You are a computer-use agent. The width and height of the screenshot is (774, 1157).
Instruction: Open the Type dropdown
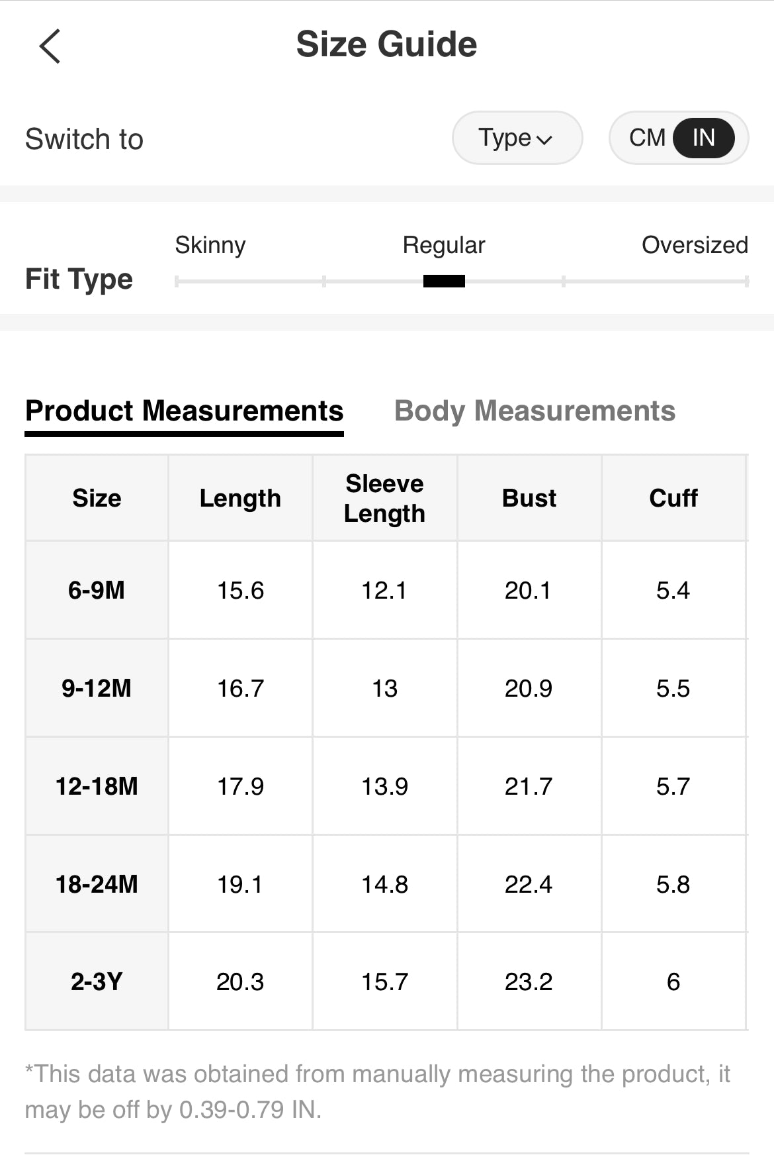pos(516,138)
